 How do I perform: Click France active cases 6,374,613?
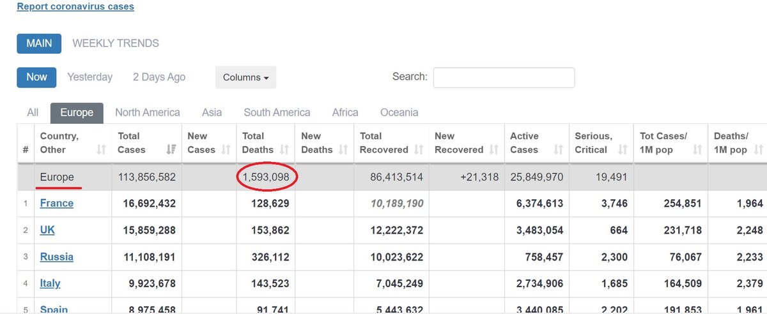point(540,204)
